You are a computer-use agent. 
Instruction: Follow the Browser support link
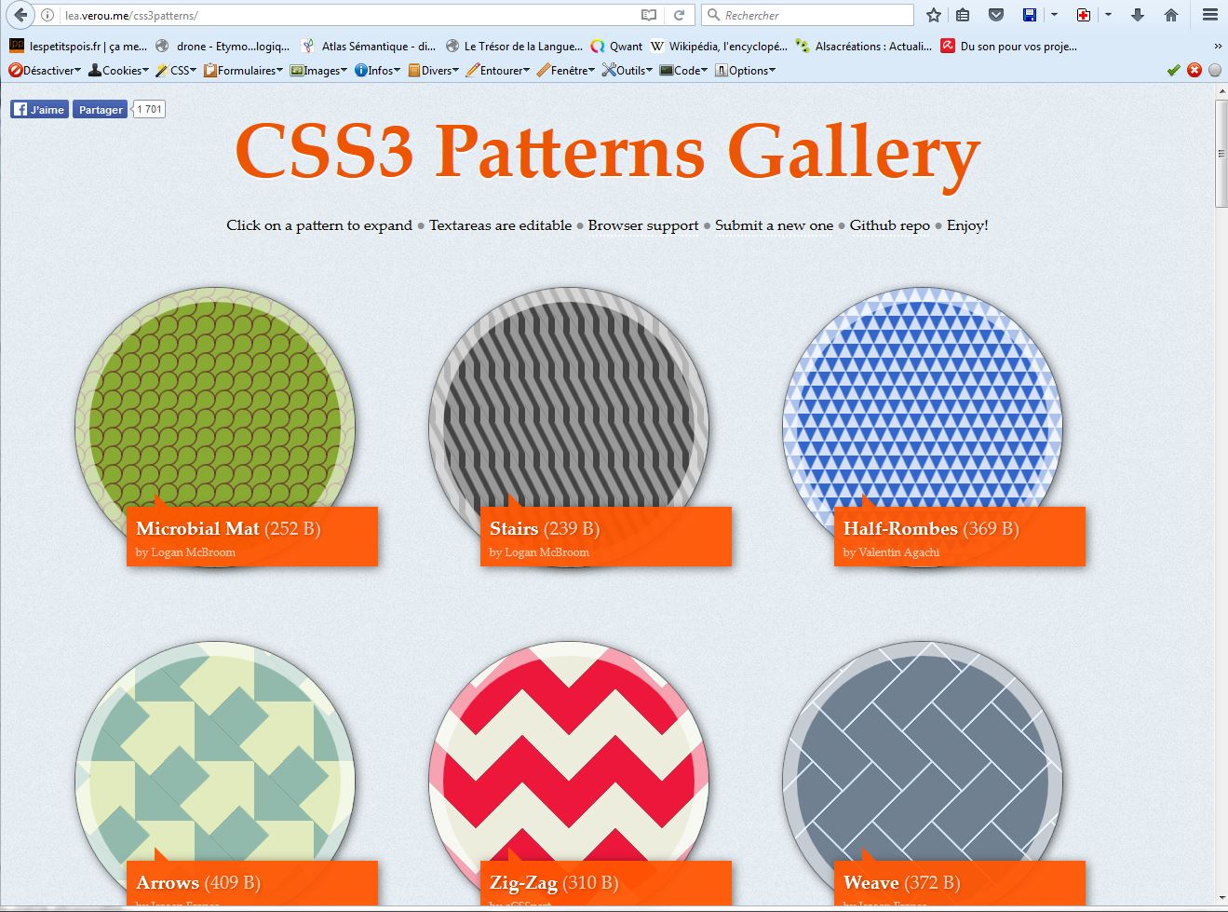(x=642, y=225)
